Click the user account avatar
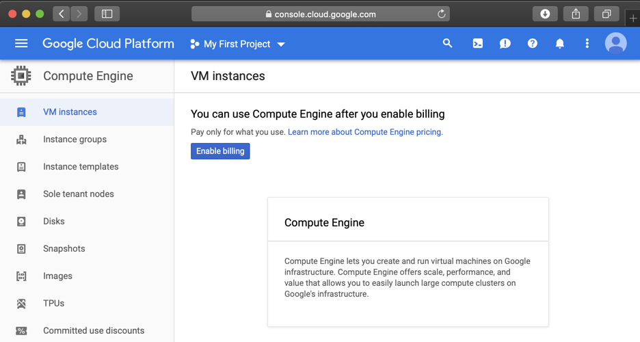The width and height of the screenshot is (640, 342). pos(615,44)
